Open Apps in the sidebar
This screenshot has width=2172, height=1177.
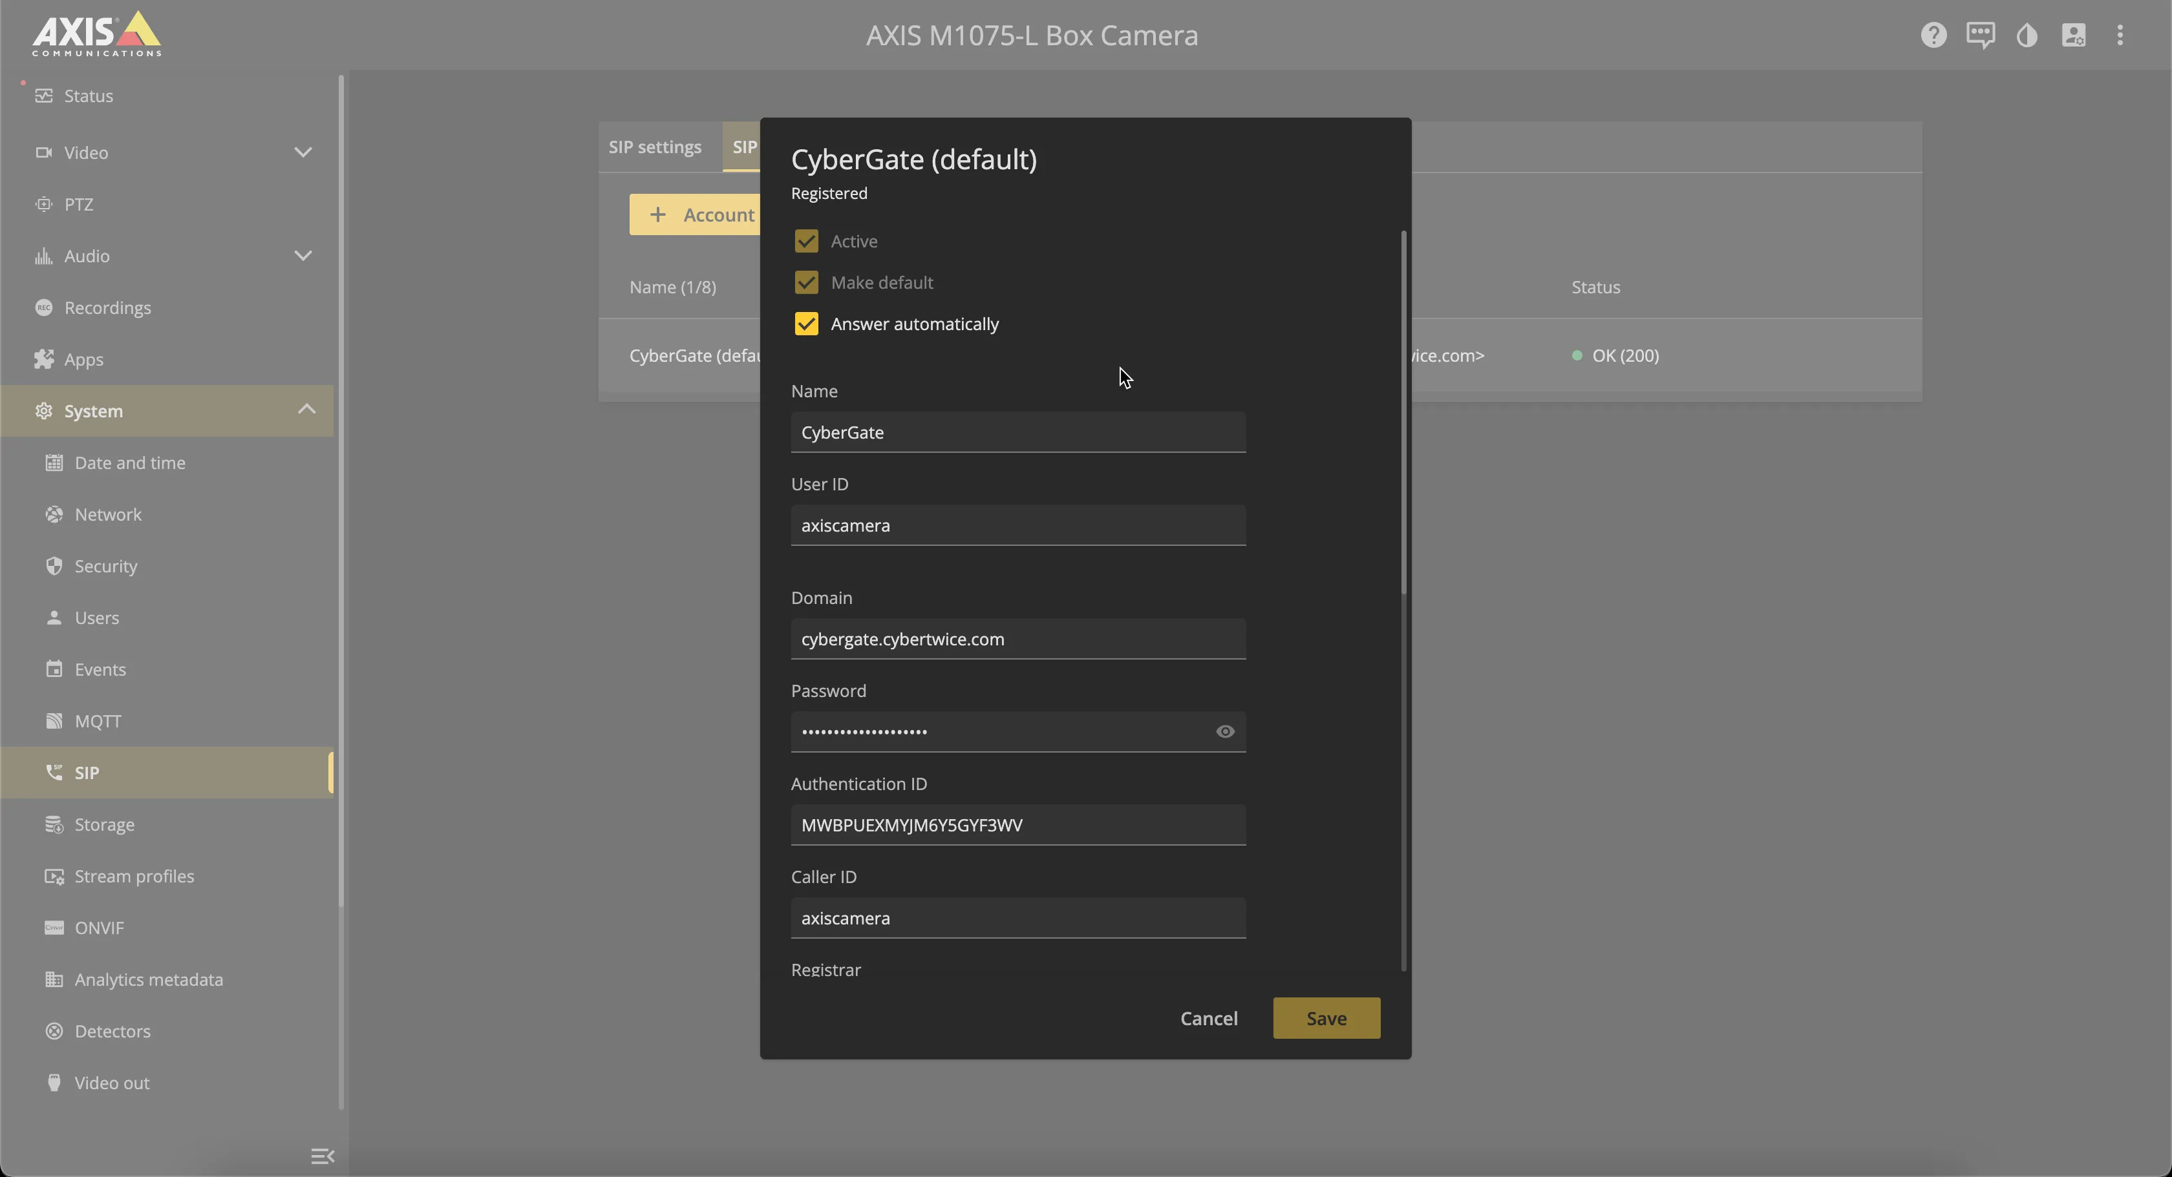pyautogui.click(x=167, y=359)
